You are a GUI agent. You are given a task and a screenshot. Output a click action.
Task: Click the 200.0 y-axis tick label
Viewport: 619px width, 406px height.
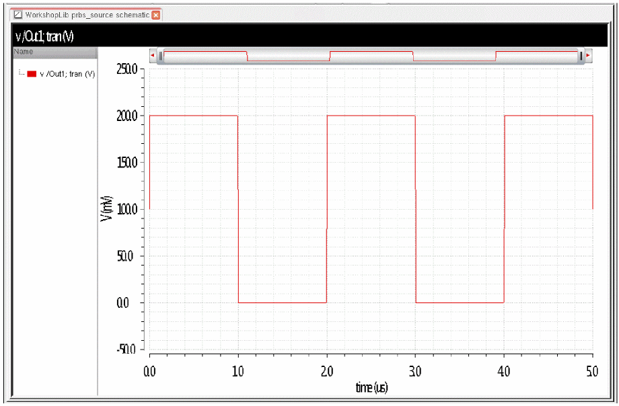coord(126,116)
